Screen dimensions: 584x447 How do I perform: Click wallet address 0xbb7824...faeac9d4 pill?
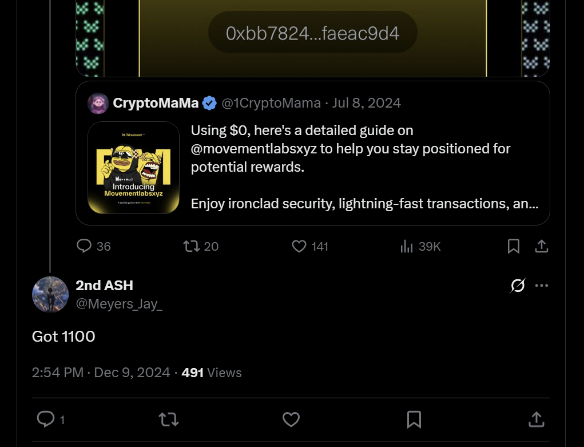tap(312, 33)
